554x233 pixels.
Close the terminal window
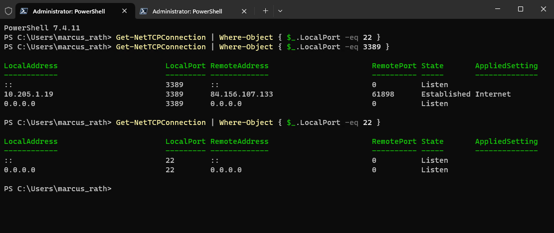click(x=544, y=9)
